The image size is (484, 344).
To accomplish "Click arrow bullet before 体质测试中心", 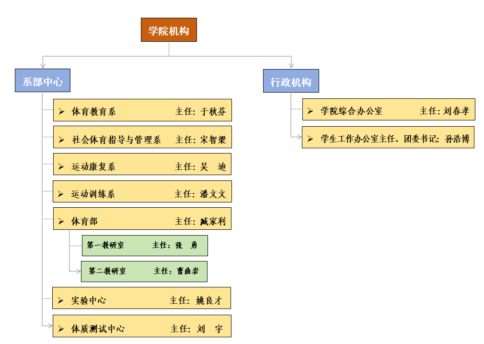I will tap(61, 329).
